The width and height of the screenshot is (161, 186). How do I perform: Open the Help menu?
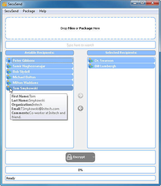tap(43, 11)
